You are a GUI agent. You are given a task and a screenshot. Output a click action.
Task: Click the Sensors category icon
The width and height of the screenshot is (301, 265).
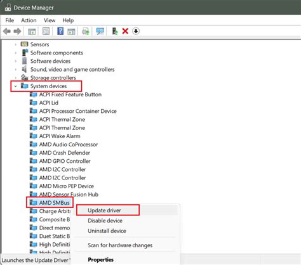point(24,44)
